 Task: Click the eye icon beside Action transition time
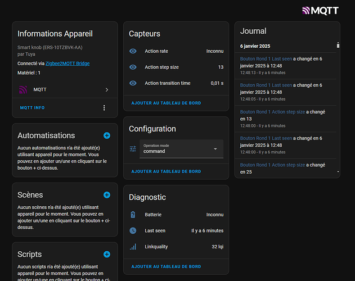[x=133, y=83]
